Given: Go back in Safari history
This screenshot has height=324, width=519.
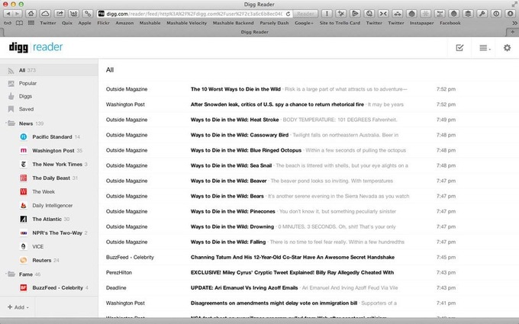Looking at the screenshot, I should (x=8, y=14).
